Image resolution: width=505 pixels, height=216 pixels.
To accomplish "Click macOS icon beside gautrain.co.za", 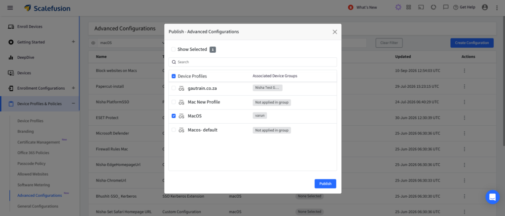I will click(181, 88).
